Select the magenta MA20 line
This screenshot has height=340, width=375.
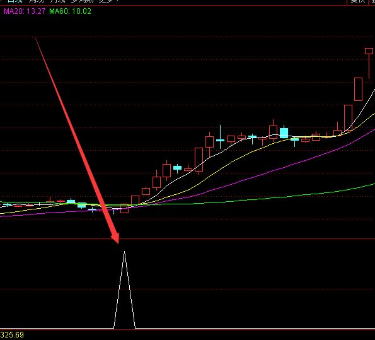[263, 173]
